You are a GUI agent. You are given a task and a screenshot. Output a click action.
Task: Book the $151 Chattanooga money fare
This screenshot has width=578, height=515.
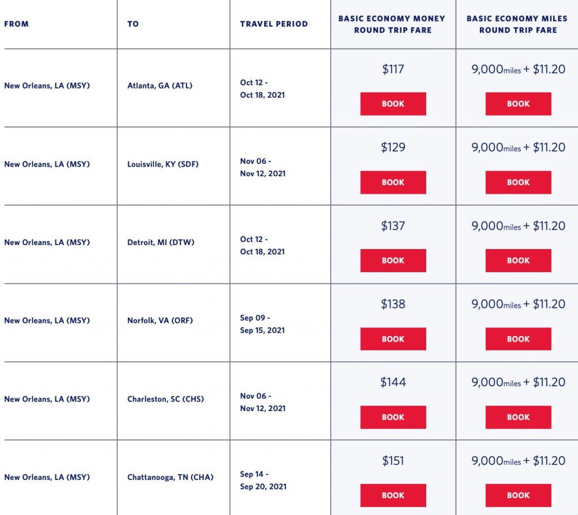[x=393, y=495]
